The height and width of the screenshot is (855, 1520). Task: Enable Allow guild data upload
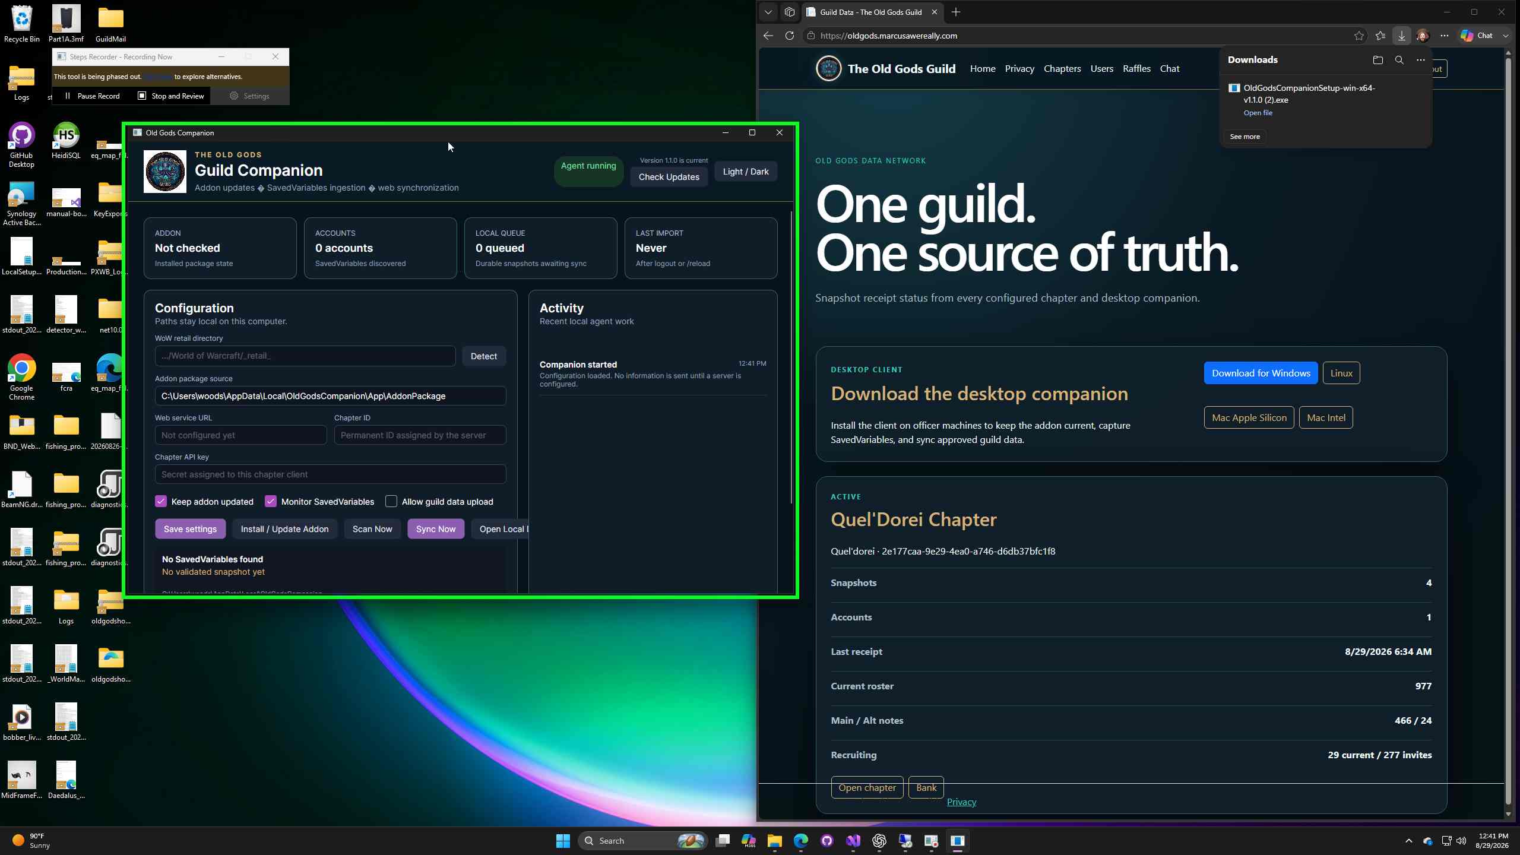point(391,501)
